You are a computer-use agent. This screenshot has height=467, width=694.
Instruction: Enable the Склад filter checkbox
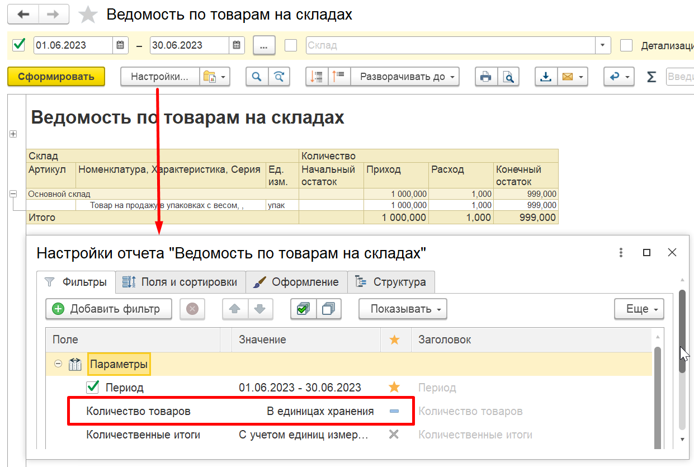pyautogui.click(x=291, y=45)
